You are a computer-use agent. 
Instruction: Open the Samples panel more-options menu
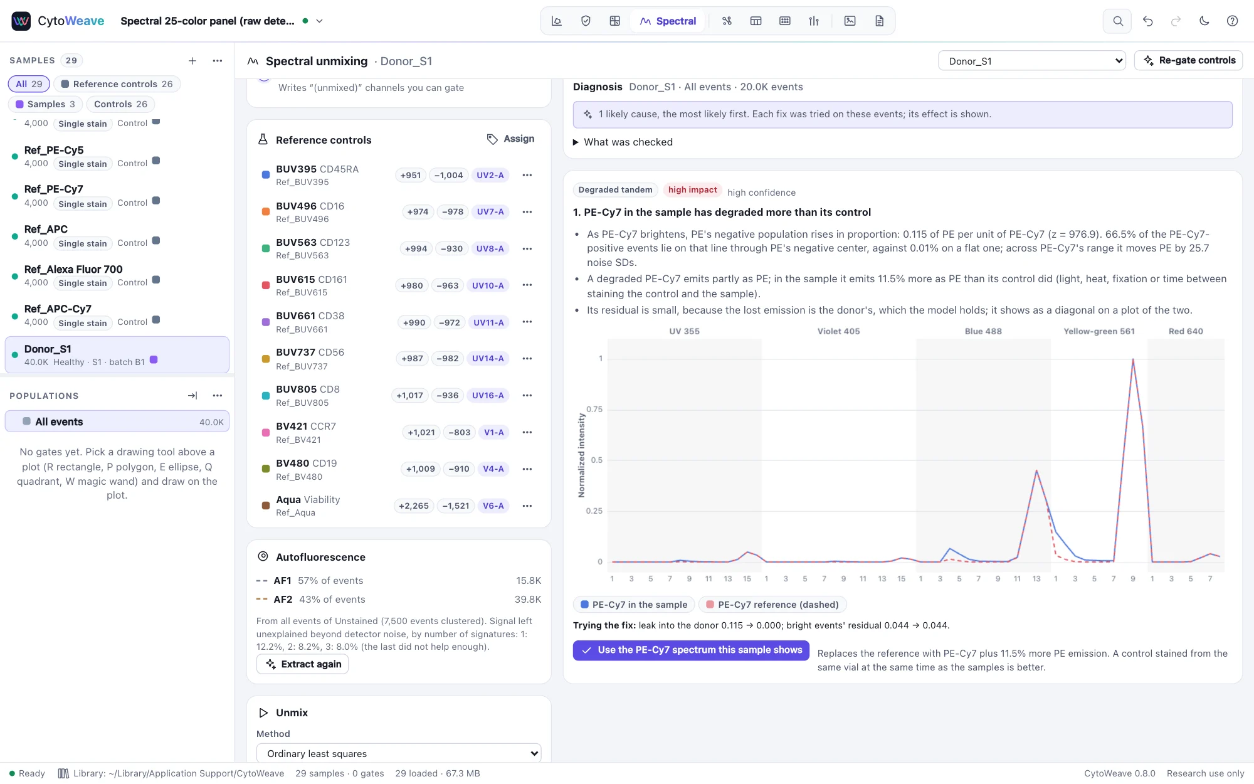[218, 60]
